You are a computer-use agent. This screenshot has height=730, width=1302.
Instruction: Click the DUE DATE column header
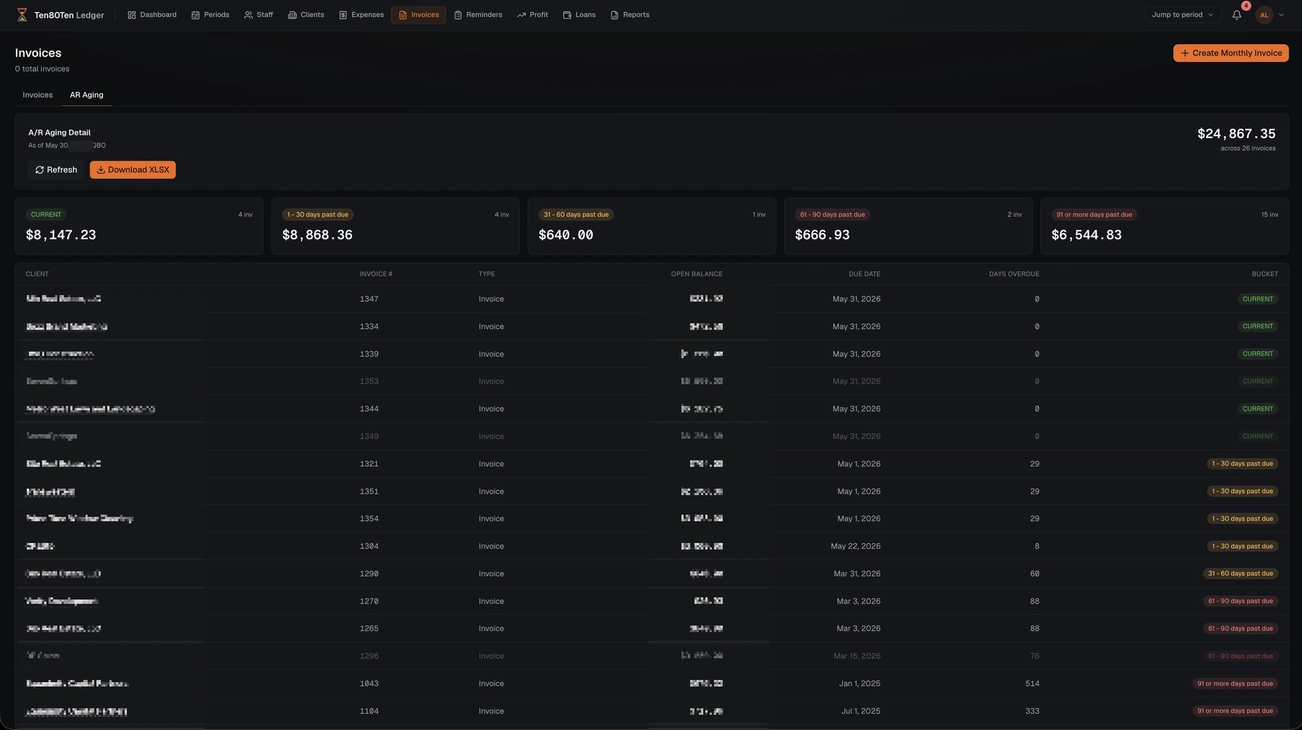click(x=864, y=274)
